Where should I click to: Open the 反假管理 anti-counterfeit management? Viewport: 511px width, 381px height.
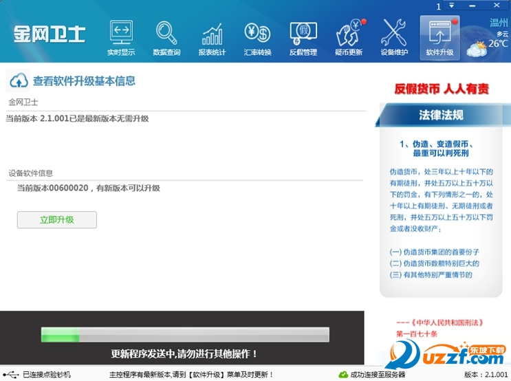[x=303, y=38]
